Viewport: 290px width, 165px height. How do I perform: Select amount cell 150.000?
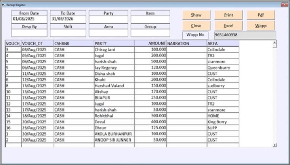coord(150,86)
